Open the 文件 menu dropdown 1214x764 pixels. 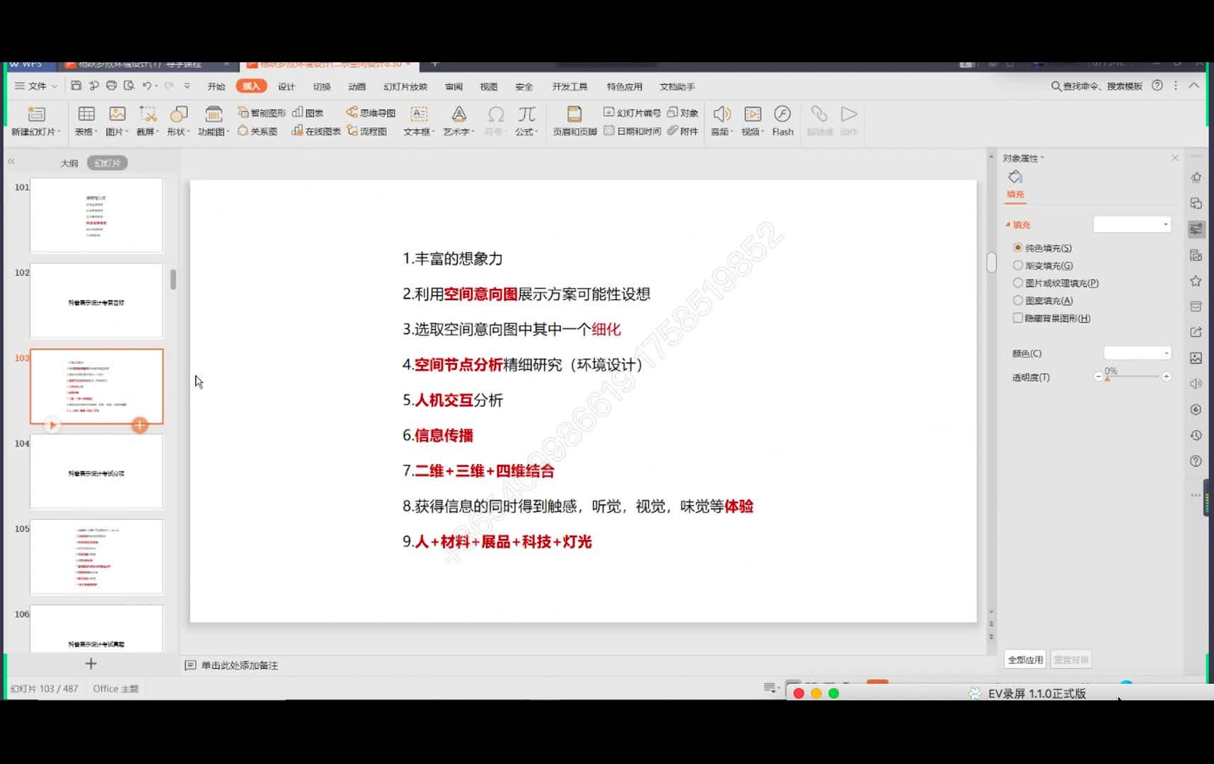point(36,86)
